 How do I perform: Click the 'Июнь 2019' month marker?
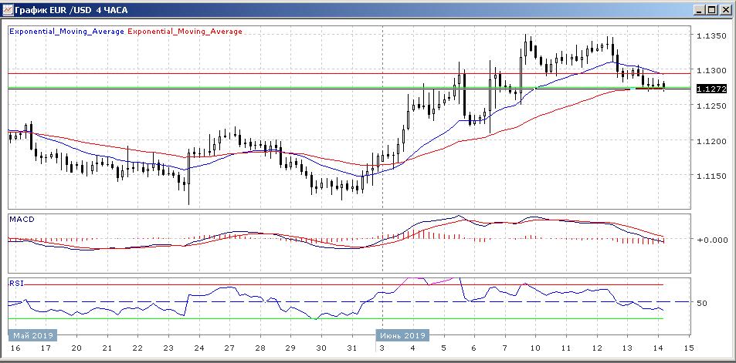tap(402, 335)
